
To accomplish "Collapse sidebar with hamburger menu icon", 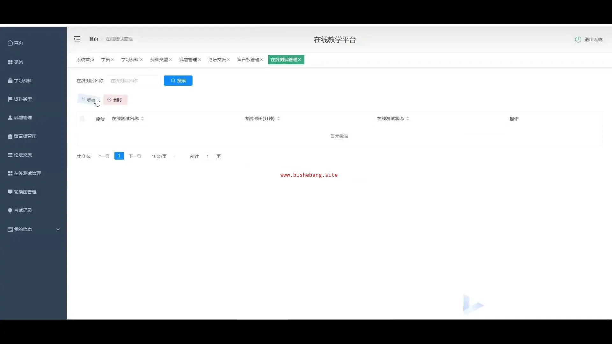I will point(77,39).
